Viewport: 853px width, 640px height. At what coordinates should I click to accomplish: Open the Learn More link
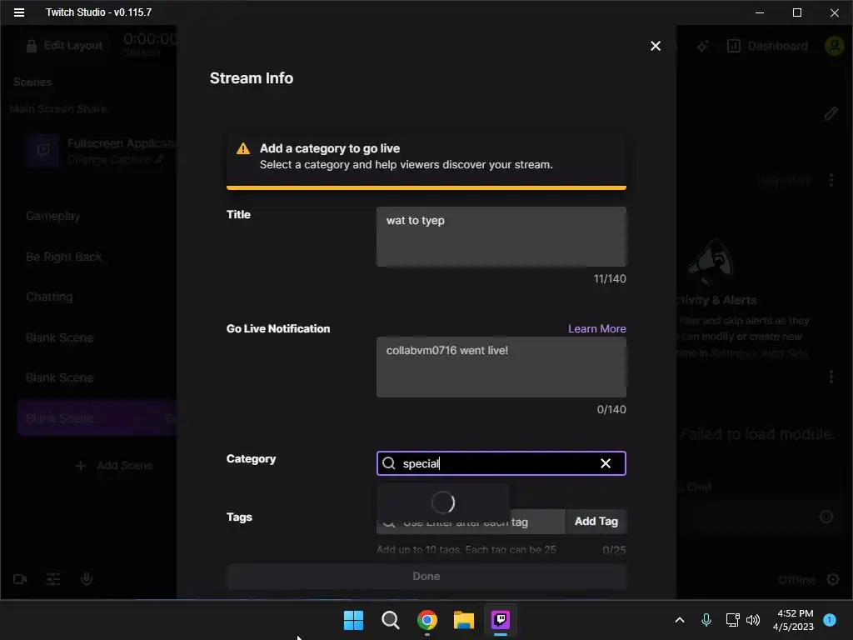596,328
